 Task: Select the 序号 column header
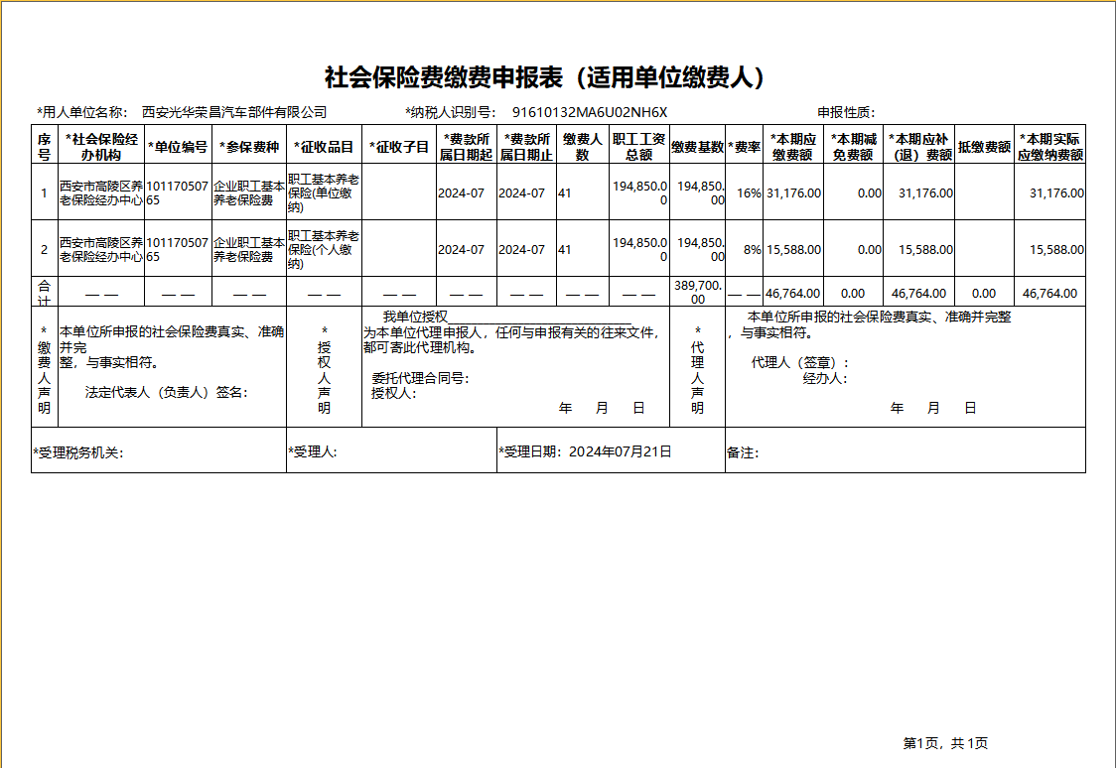point(44,147)
